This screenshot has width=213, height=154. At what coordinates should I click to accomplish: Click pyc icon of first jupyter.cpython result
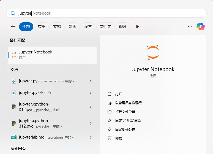pos(14,107)
